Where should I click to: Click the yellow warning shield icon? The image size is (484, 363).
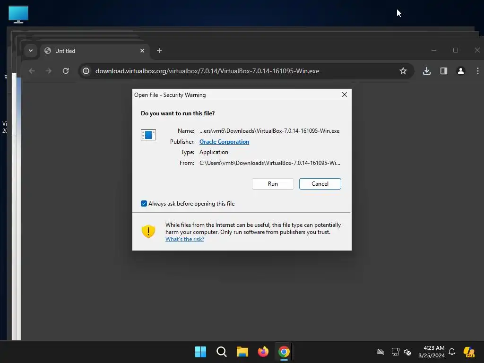click(148, 231)
